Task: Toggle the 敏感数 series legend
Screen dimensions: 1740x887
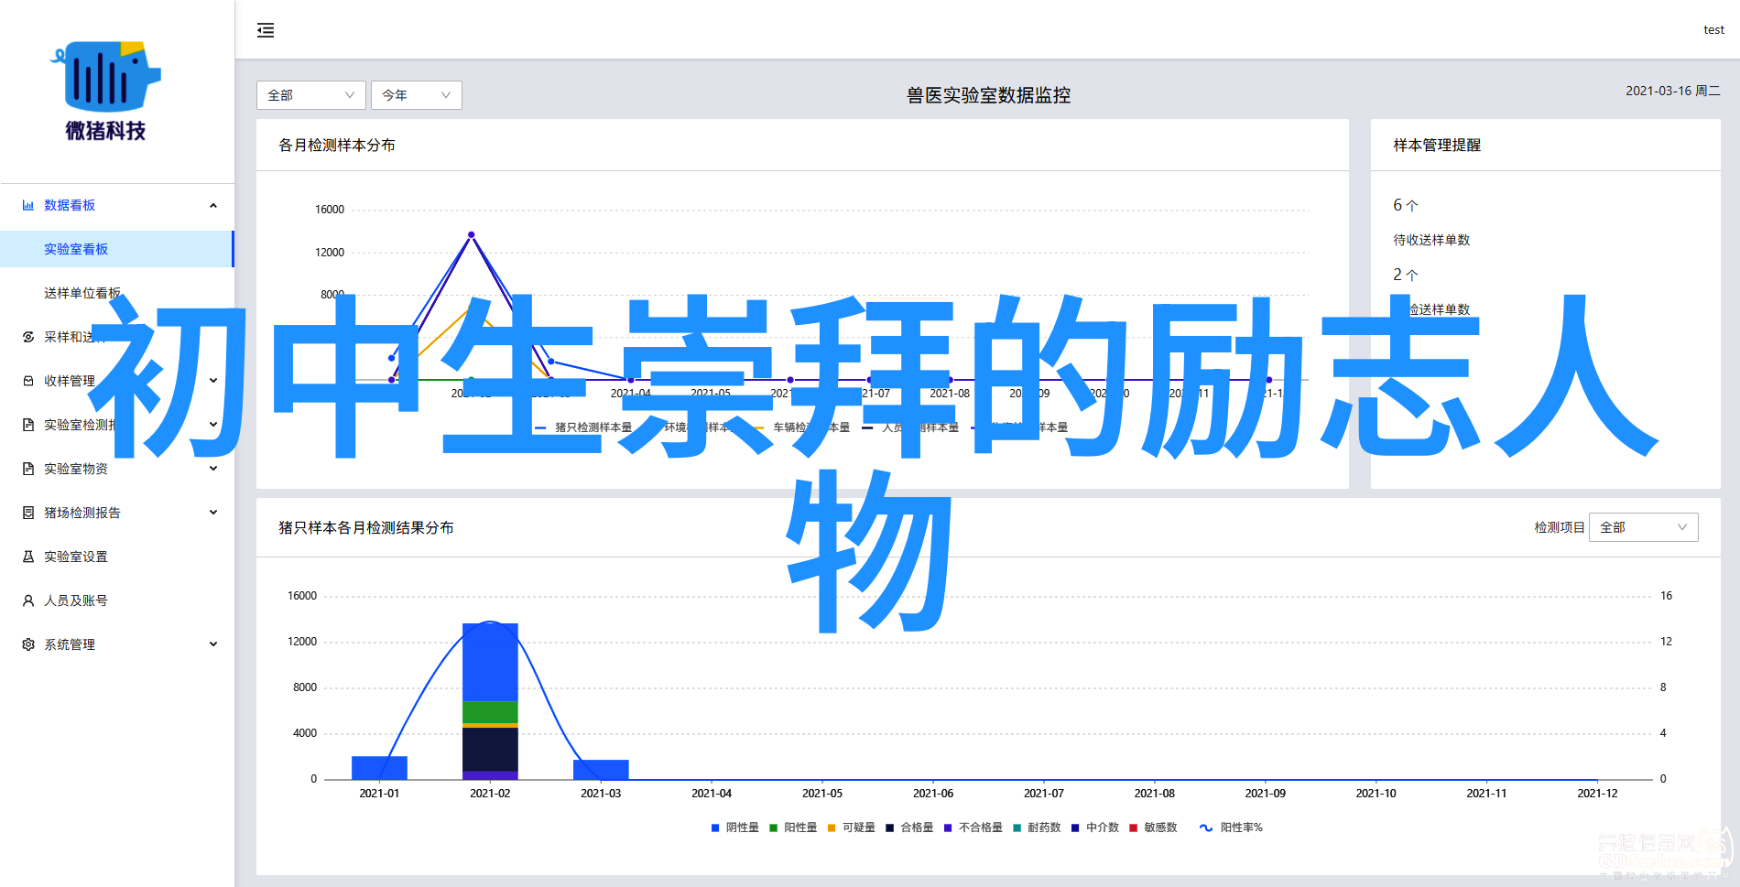Action: click(x=1153, y=828)
